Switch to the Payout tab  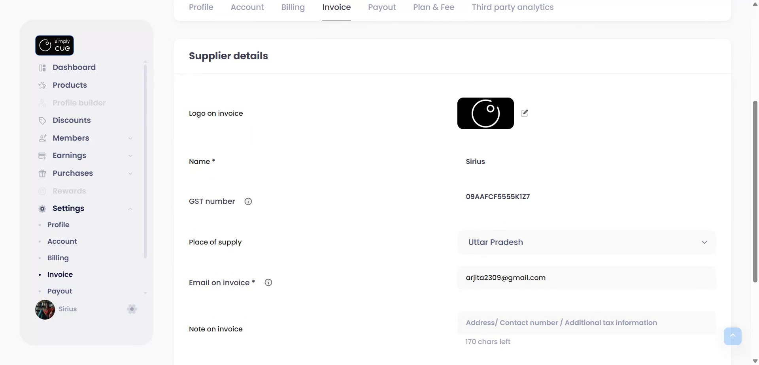click(x=381, y=7)
